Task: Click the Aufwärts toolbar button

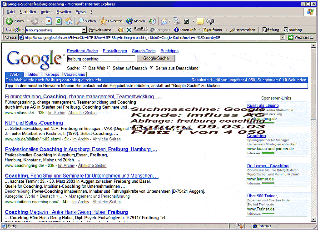Action: click(212, 30)
